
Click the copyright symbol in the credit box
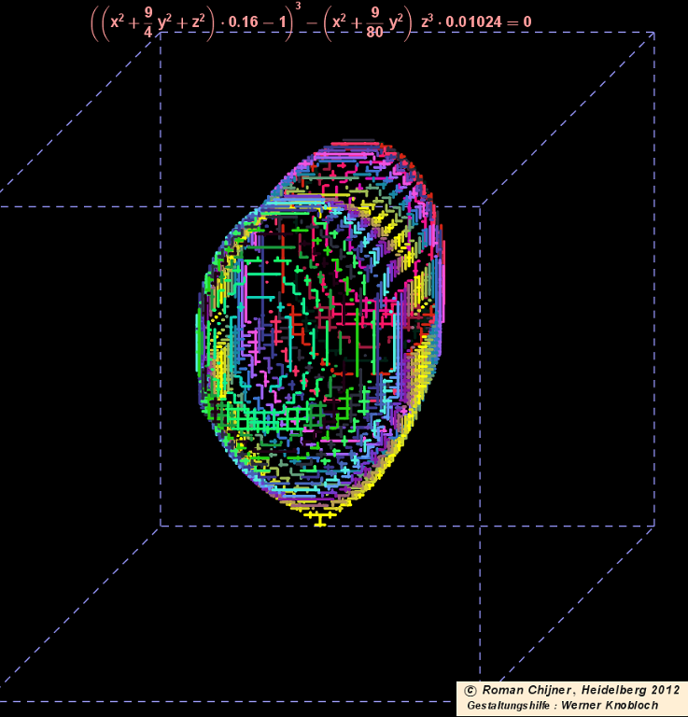tap(470, 690)
